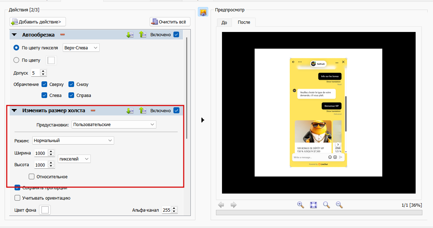Click the bar under the preview
The width and height of the screenshot is (433, 228).
click(x=319, y=212)
